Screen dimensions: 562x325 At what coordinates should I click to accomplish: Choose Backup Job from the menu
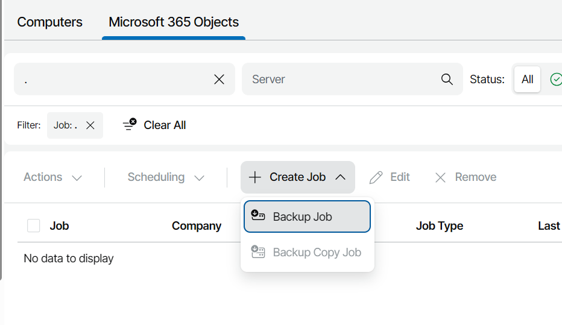[x=307, y=216]
